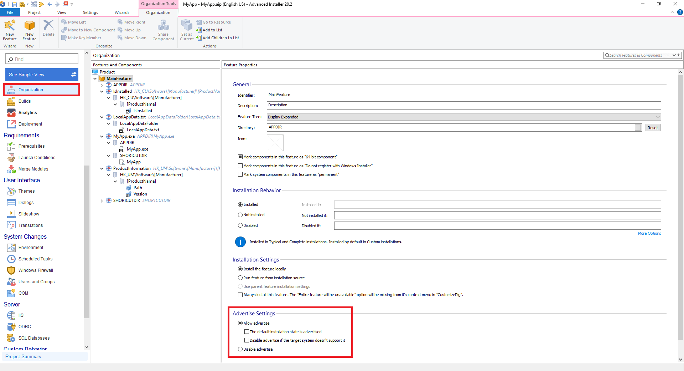
Task: Expand the SHORTCUTDIR component node
Action: click(102, 201)
